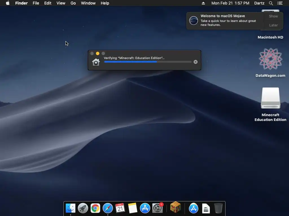The image size is (289, 216).
Task: Open the disk image document stack in Dock
Action: click(x=206, y=208)
